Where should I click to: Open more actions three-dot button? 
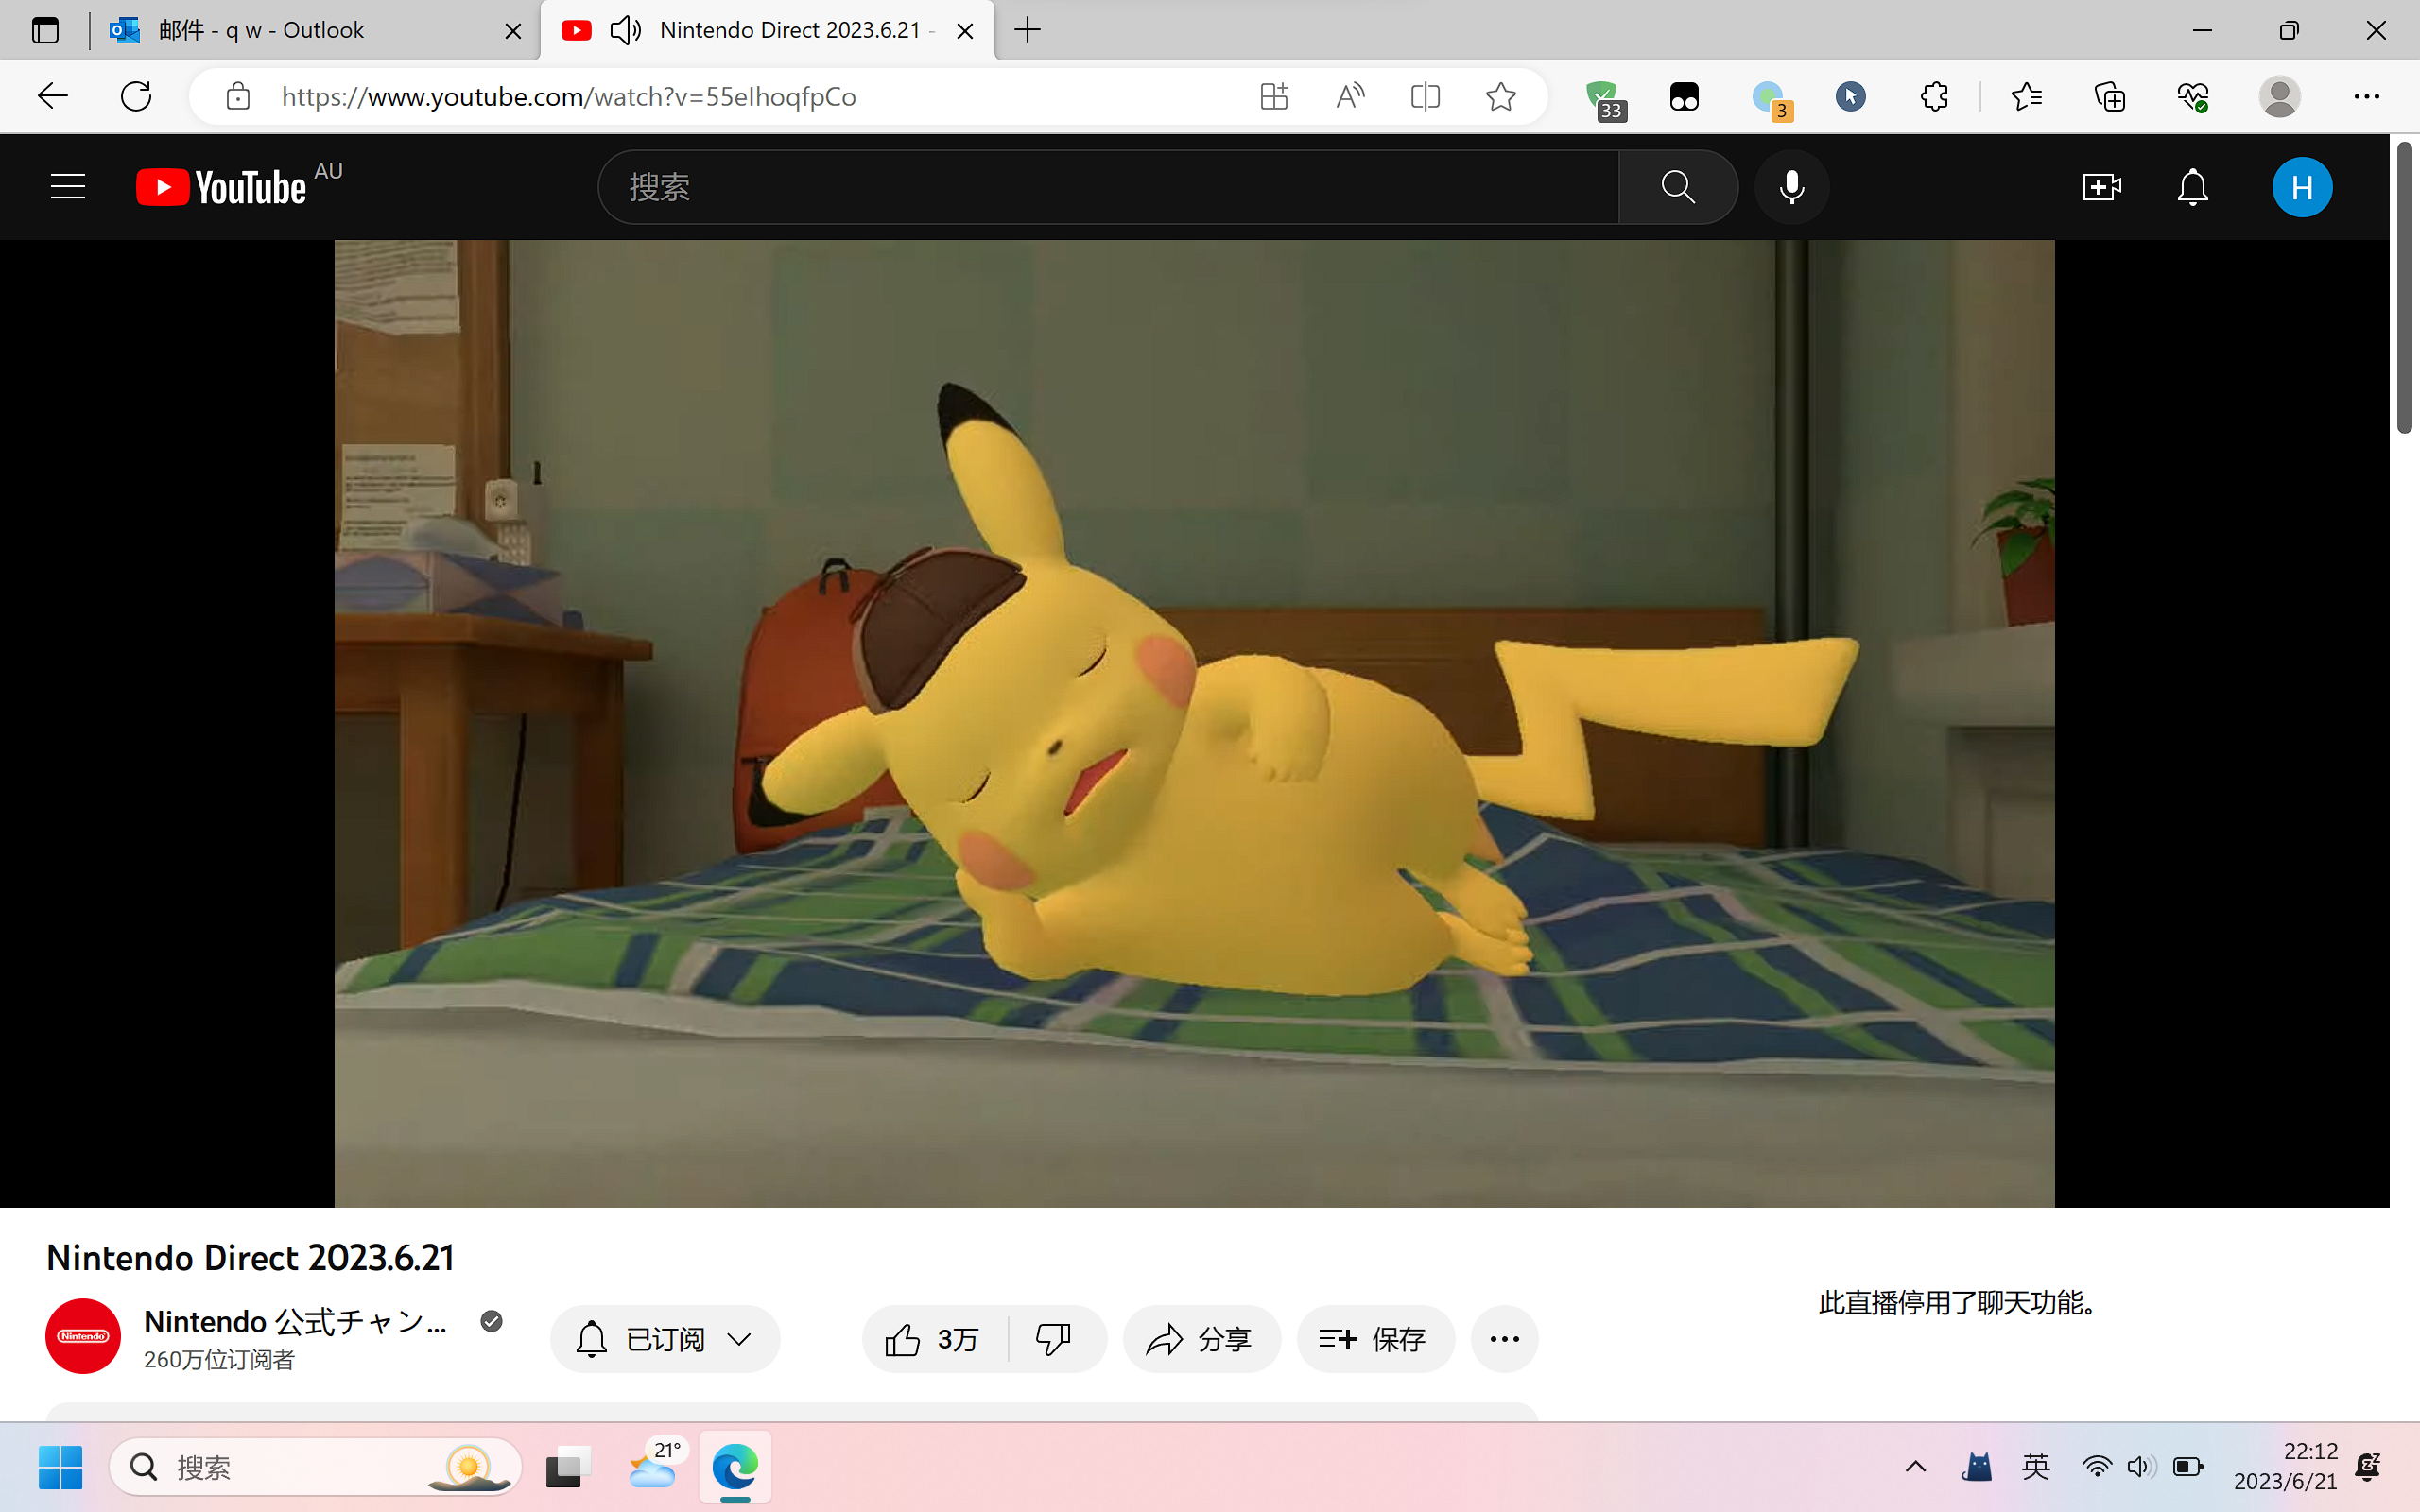point(1504,1339)
